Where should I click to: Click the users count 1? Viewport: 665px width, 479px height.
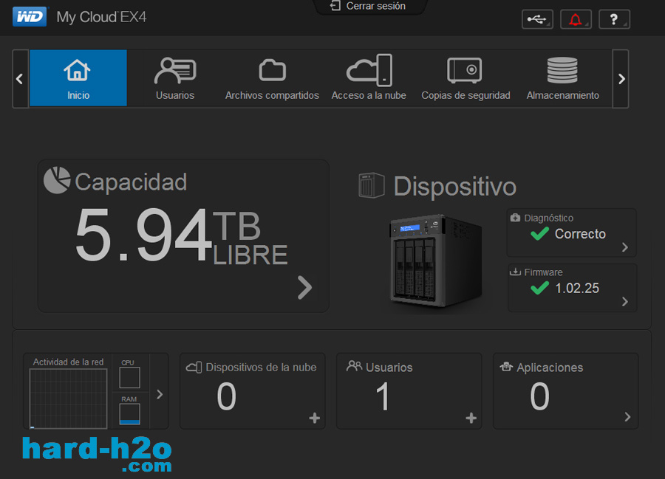point(383,396)
